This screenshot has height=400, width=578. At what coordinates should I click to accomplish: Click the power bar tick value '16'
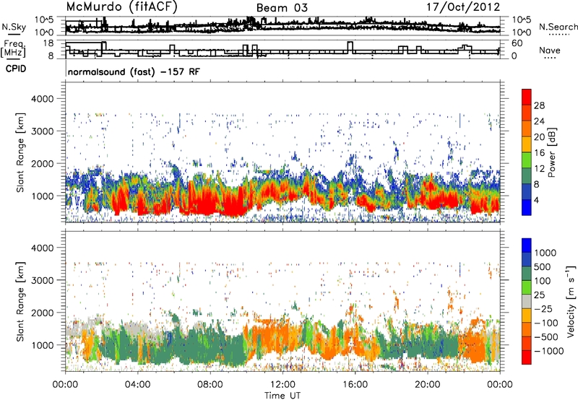[x=539, y=153]
